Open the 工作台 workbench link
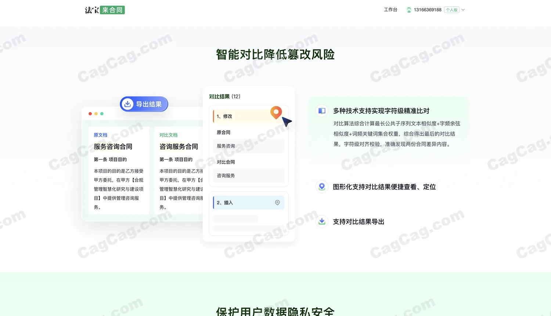551x316 pixels. (x=390, y=10)
